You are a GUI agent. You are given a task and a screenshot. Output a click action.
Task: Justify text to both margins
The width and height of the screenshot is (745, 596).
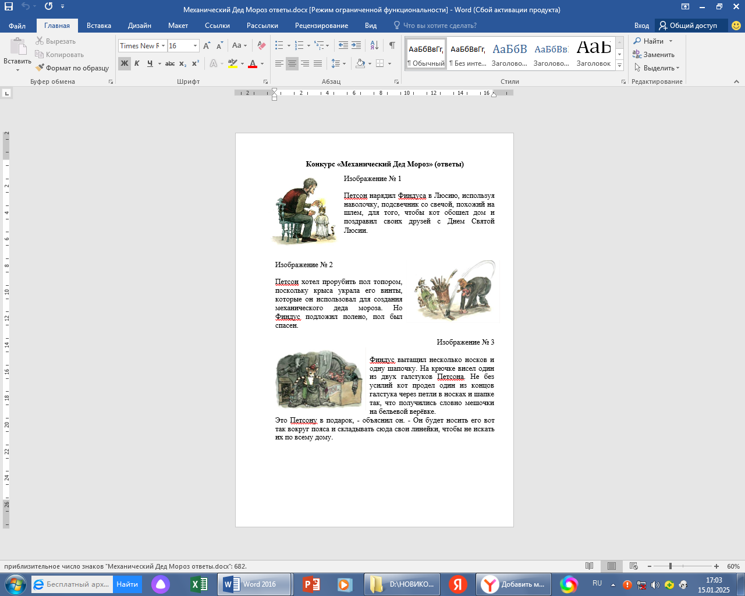click(x=318, y=63)
